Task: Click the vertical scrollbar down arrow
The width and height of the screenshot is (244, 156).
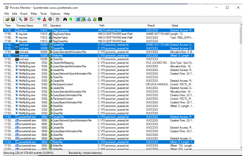Action: (x=241, y=148)
